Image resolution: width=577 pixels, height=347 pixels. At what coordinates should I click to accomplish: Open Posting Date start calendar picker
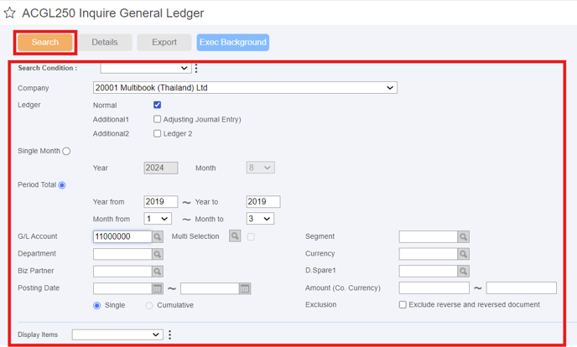pos(158,288)
